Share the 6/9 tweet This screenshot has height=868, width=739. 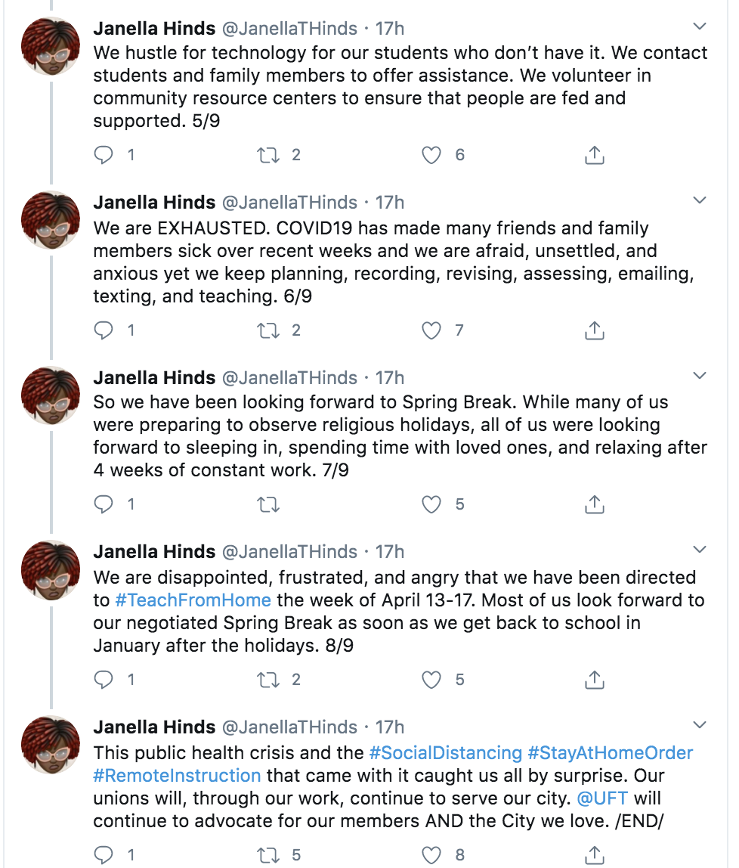pos(595,330)
